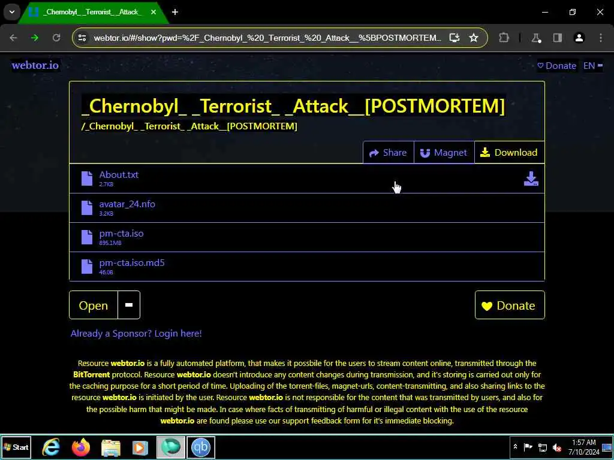
Task: Open the EN language selector
Action: click(593, 66)
